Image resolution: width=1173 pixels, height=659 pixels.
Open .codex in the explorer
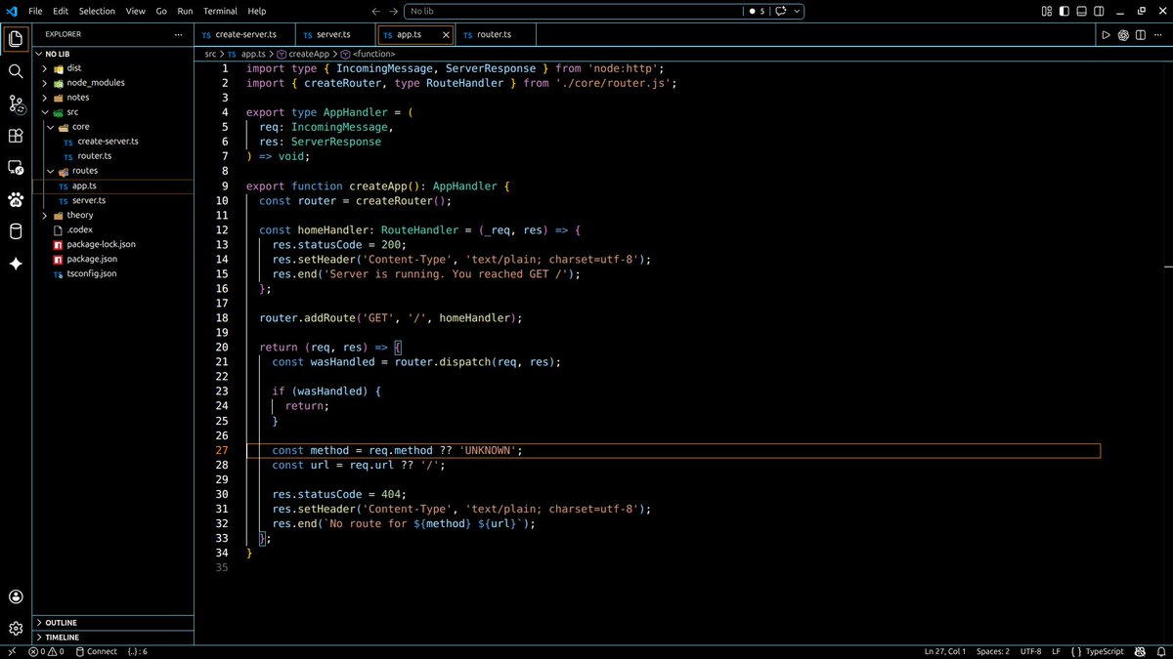click(x=113, y=229)
